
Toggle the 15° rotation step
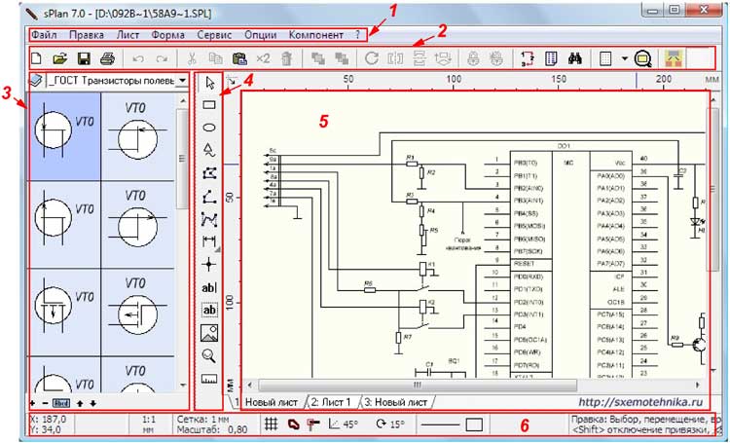[389, 424]
